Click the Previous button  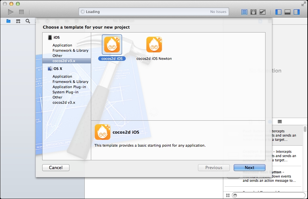tap(214, 167)
